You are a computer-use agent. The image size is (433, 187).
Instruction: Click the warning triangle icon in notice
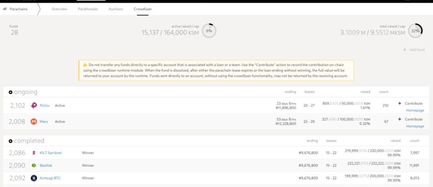(85, 65)
